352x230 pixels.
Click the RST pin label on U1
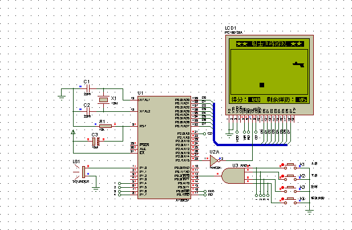142,125
